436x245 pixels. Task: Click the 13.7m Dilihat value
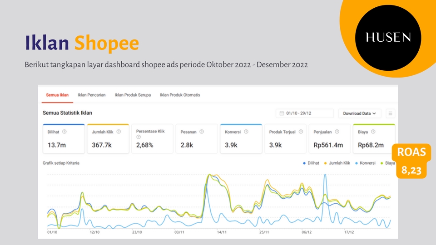[x=57, y=145]
